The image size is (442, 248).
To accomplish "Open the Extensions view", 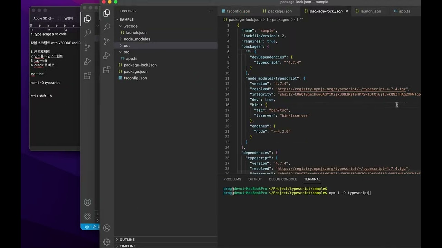I will (107, 70).
